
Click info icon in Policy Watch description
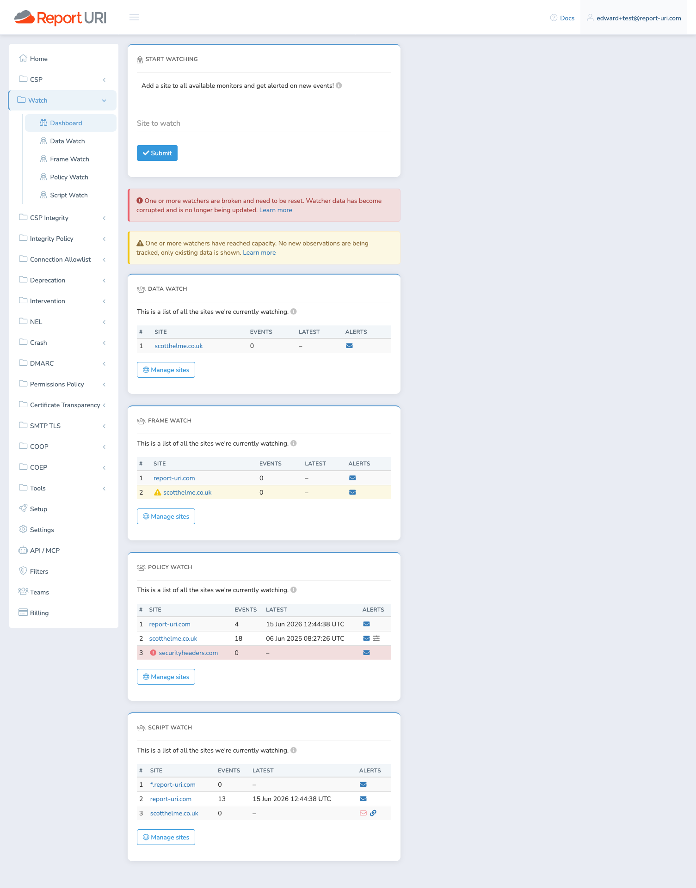click(294, 590)
